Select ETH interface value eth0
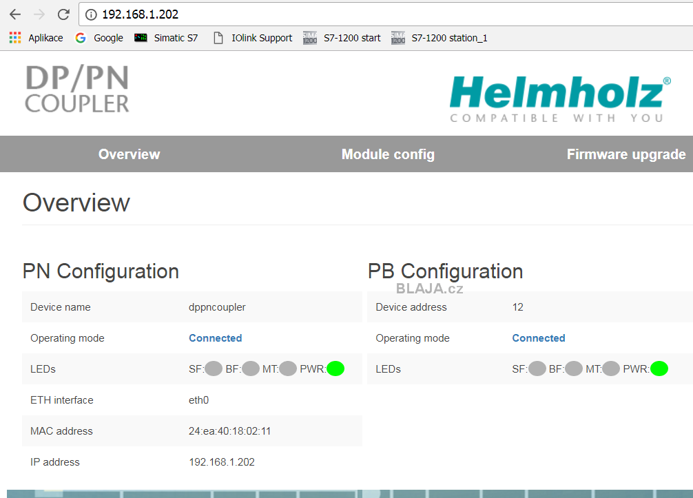The image size is (693, 498). 198,400
